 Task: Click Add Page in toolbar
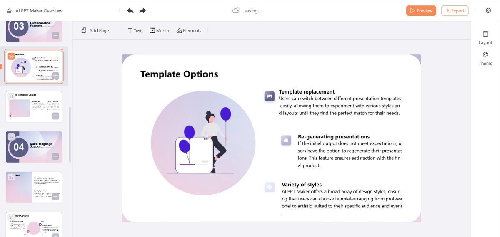coord(95,31)
